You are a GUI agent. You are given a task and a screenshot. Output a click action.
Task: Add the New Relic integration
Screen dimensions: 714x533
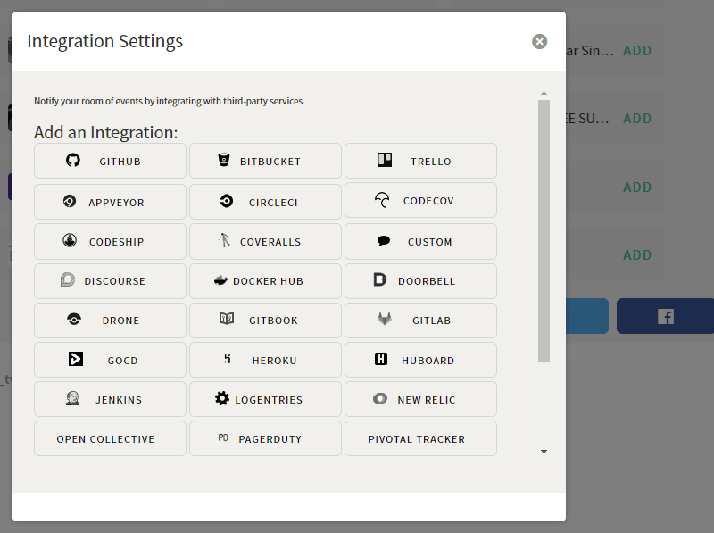coord(420,399)
